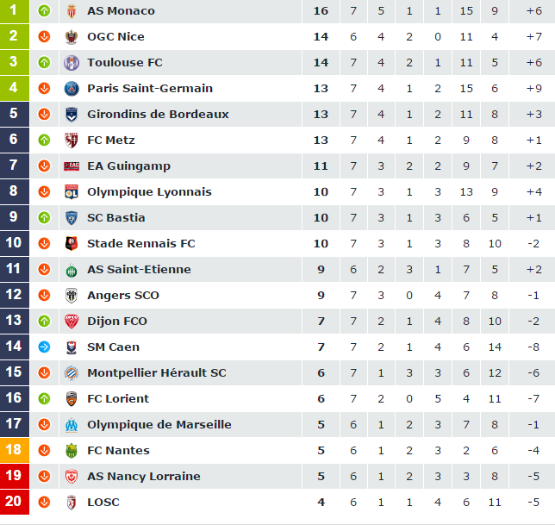555x525 pixels.
Task: Click the Paris Saint-Germain club logo
Action: tap(72, 89)
